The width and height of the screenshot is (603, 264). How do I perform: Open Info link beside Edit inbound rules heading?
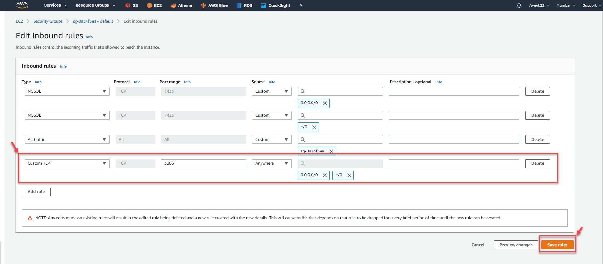[89, 37]
